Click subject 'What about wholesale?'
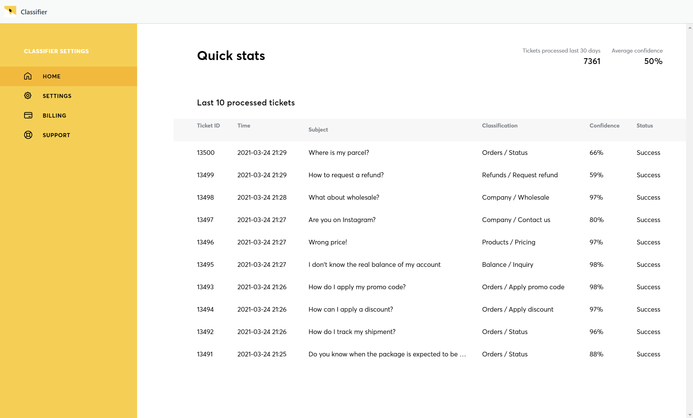The height and width of the screenshot is (418, 693). coord(344,197)
